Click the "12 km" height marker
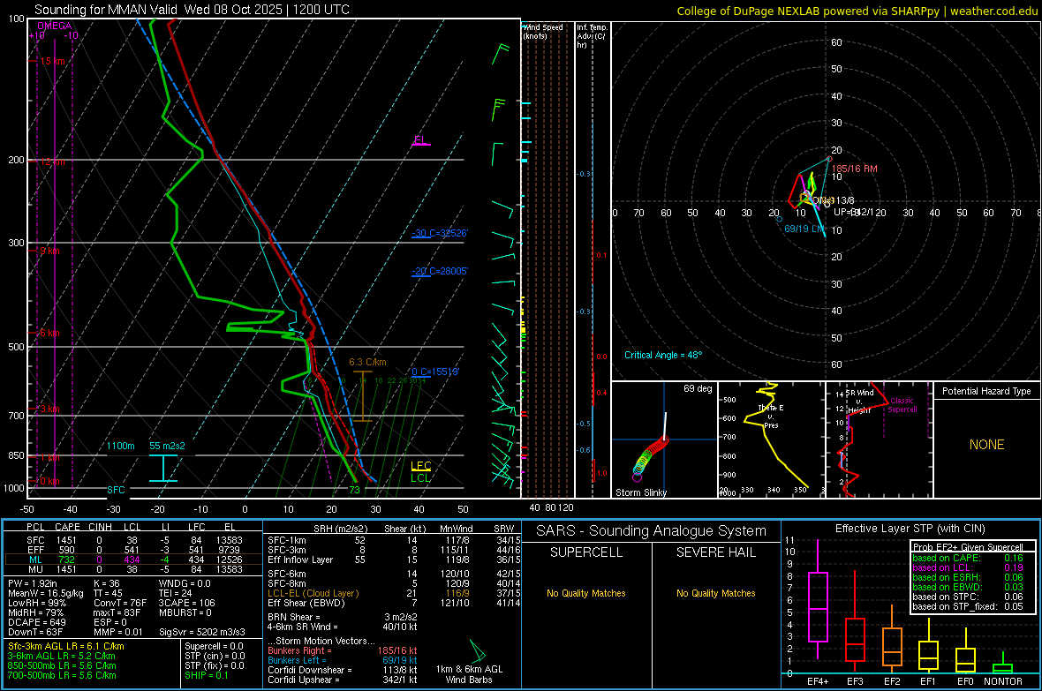 point(52,162)
